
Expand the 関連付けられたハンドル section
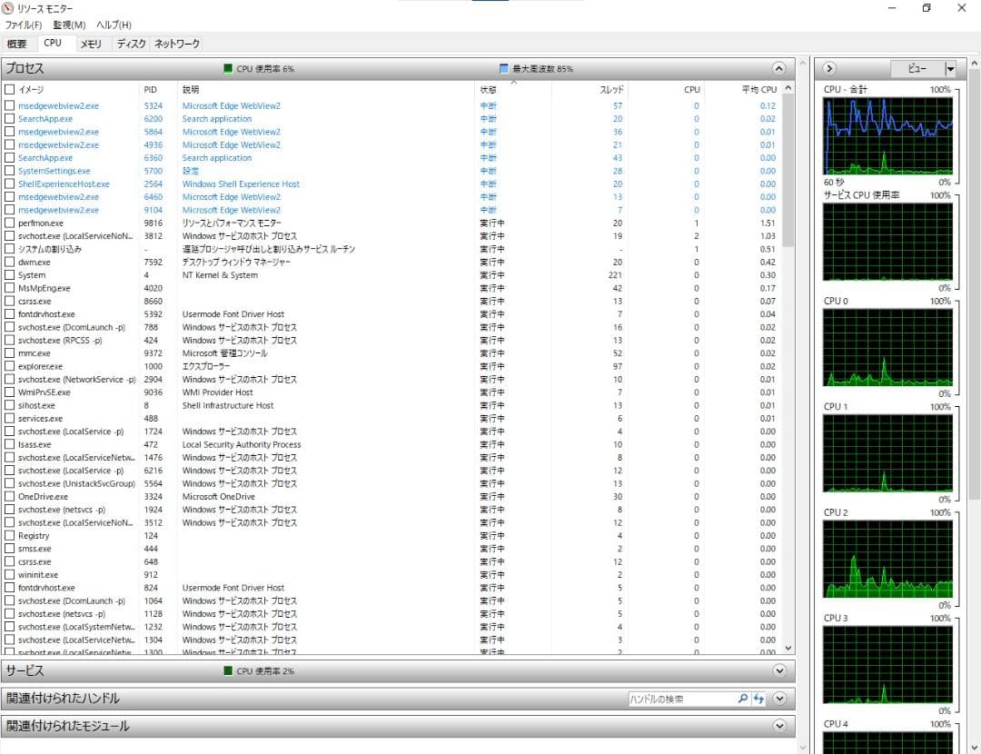(778, 698)
